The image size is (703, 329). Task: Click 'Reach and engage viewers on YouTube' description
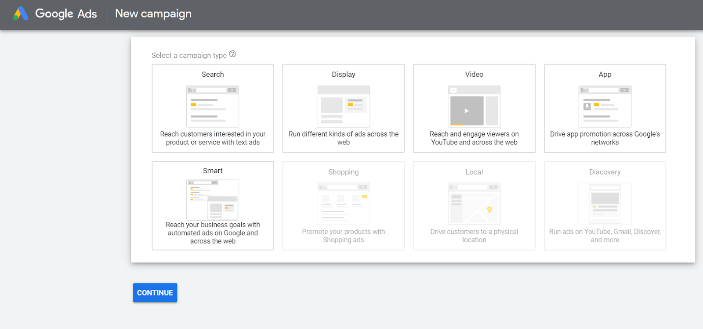coord(474,138)
